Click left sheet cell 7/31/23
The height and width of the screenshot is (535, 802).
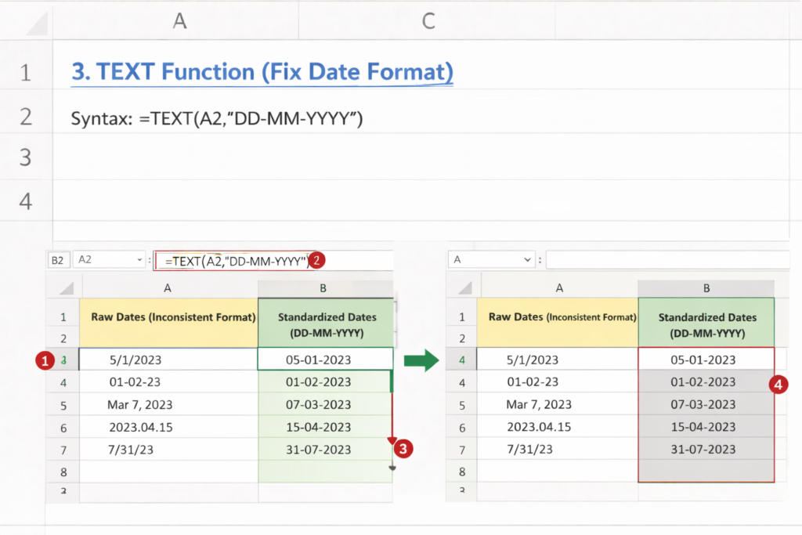168,449
